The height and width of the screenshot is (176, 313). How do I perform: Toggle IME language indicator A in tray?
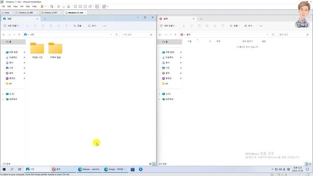click(284, 170)
